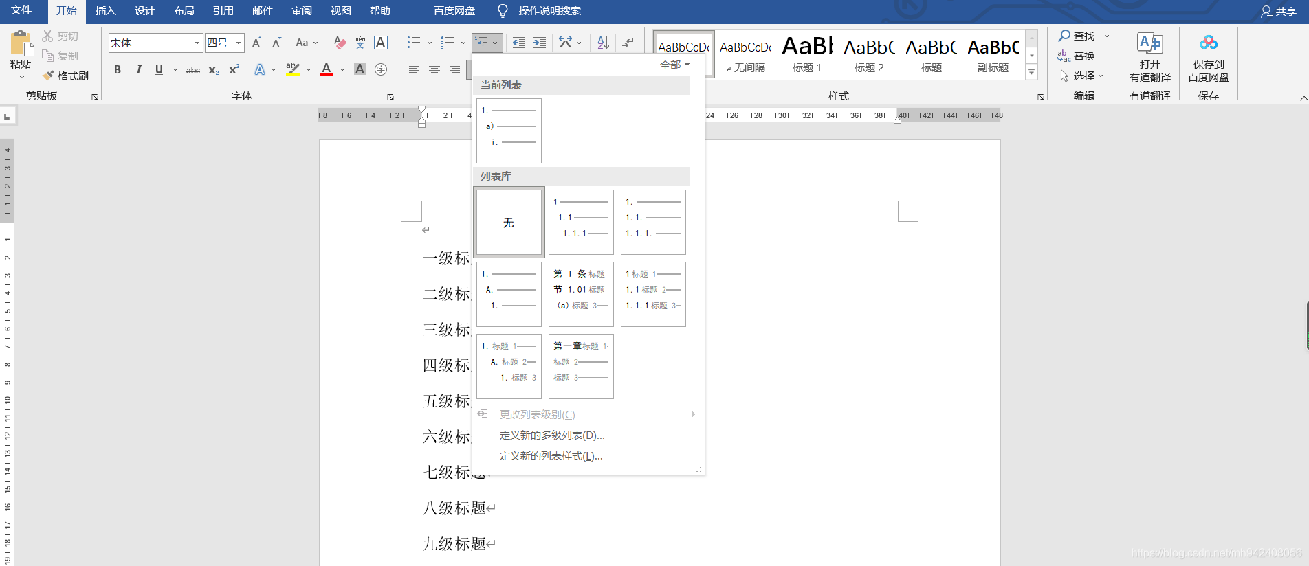Click the Replace icon
The width and height of the screenshot is (1309, 566).
pyautogui.click(x=1064, y=56)
